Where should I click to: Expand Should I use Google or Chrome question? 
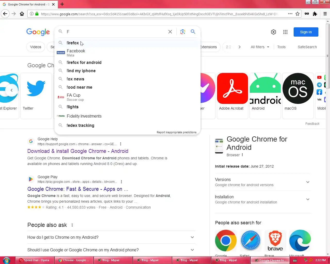(x=111, y=250)
